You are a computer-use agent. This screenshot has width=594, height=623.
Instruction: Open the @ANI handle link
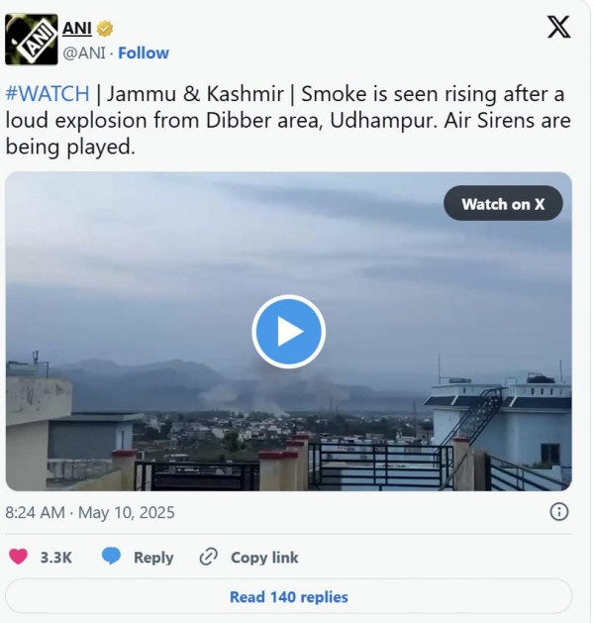[84, 52]
